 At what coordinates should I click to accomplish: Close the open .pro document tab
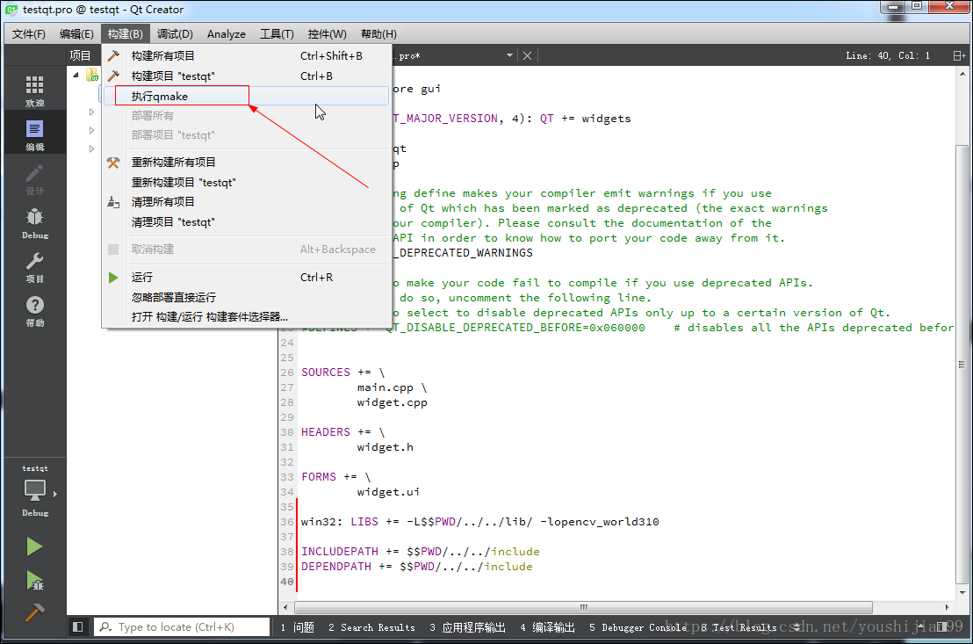(527, 56)
